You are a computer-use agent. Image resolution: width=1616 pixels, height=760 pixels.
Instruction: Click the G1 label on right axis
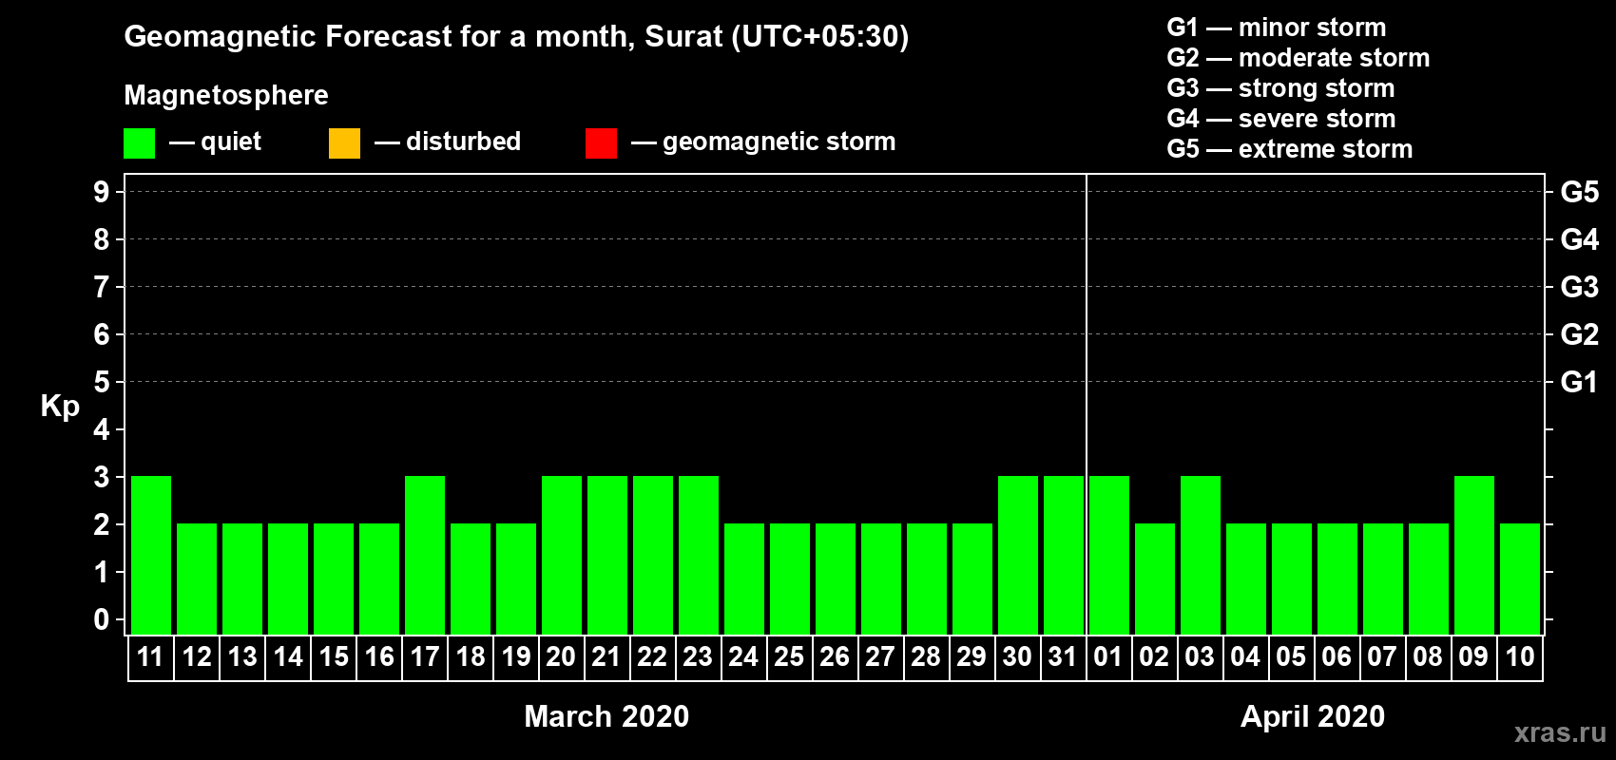(1579, 382)
